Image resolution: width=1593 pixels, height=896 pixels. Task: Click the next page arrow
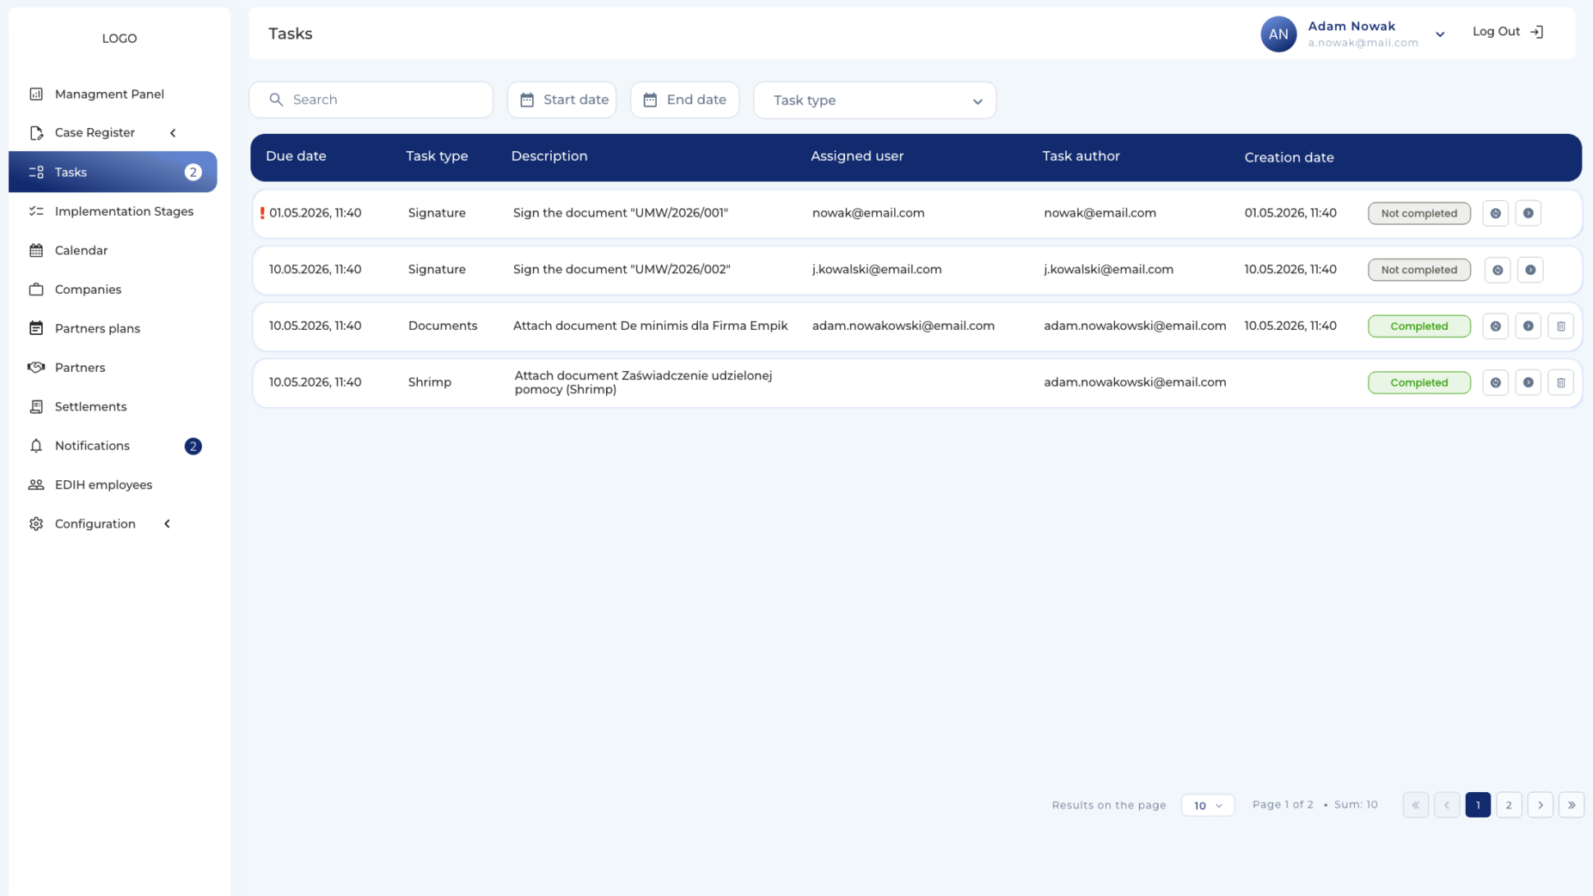[1540, 805]
